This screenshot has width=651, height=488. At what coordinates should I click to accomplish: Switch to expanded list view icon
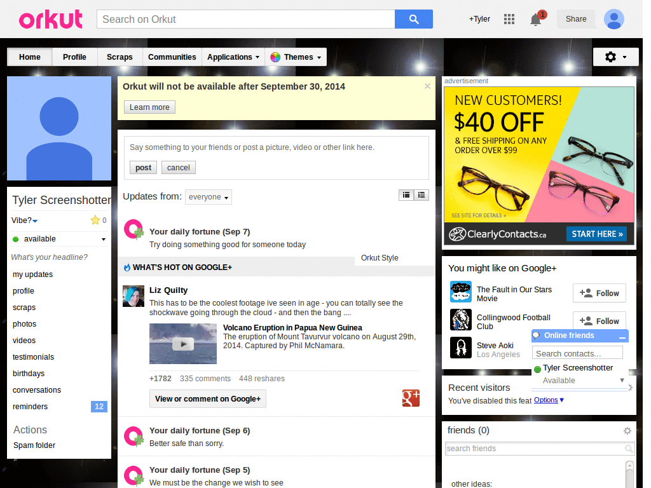406,195
